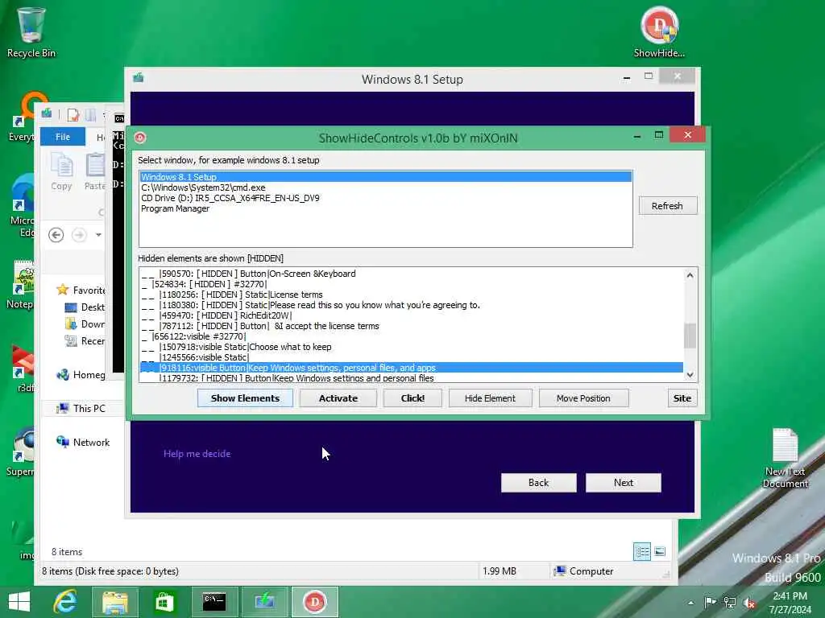Image resolution: width=825 pixels, height=618 pixels.
Task: Click Next in Windows 8.1 Setup
Action: tap(624, 483)
